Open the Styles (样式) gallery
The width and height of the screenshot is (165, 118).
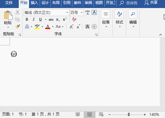tap(119, 19)
